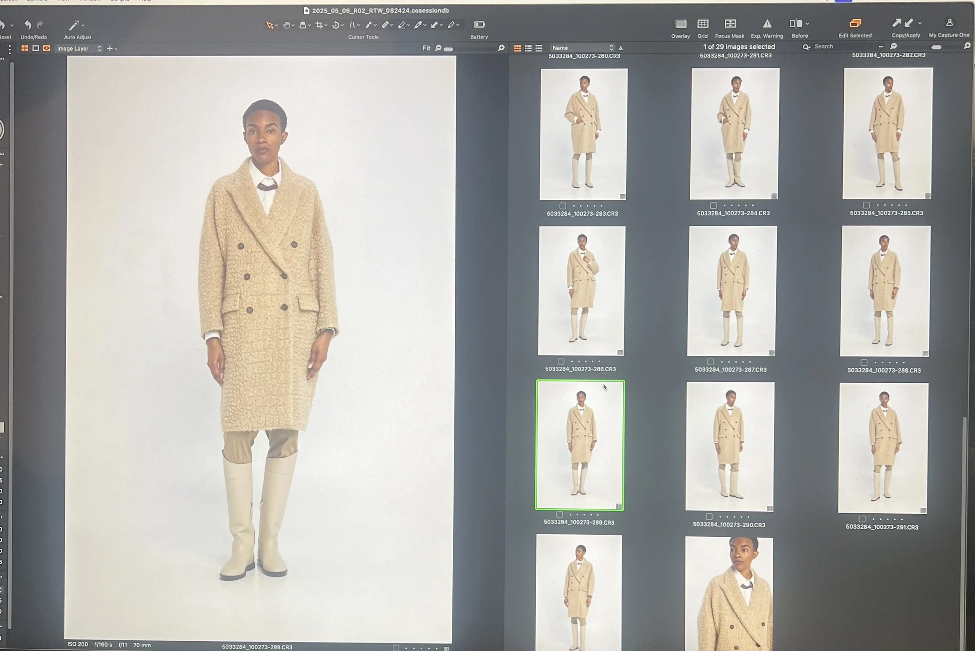This screenshot has height=651, width=975.
Task: Open the search filter magnifier dropdown
Action: pos(806,47)
